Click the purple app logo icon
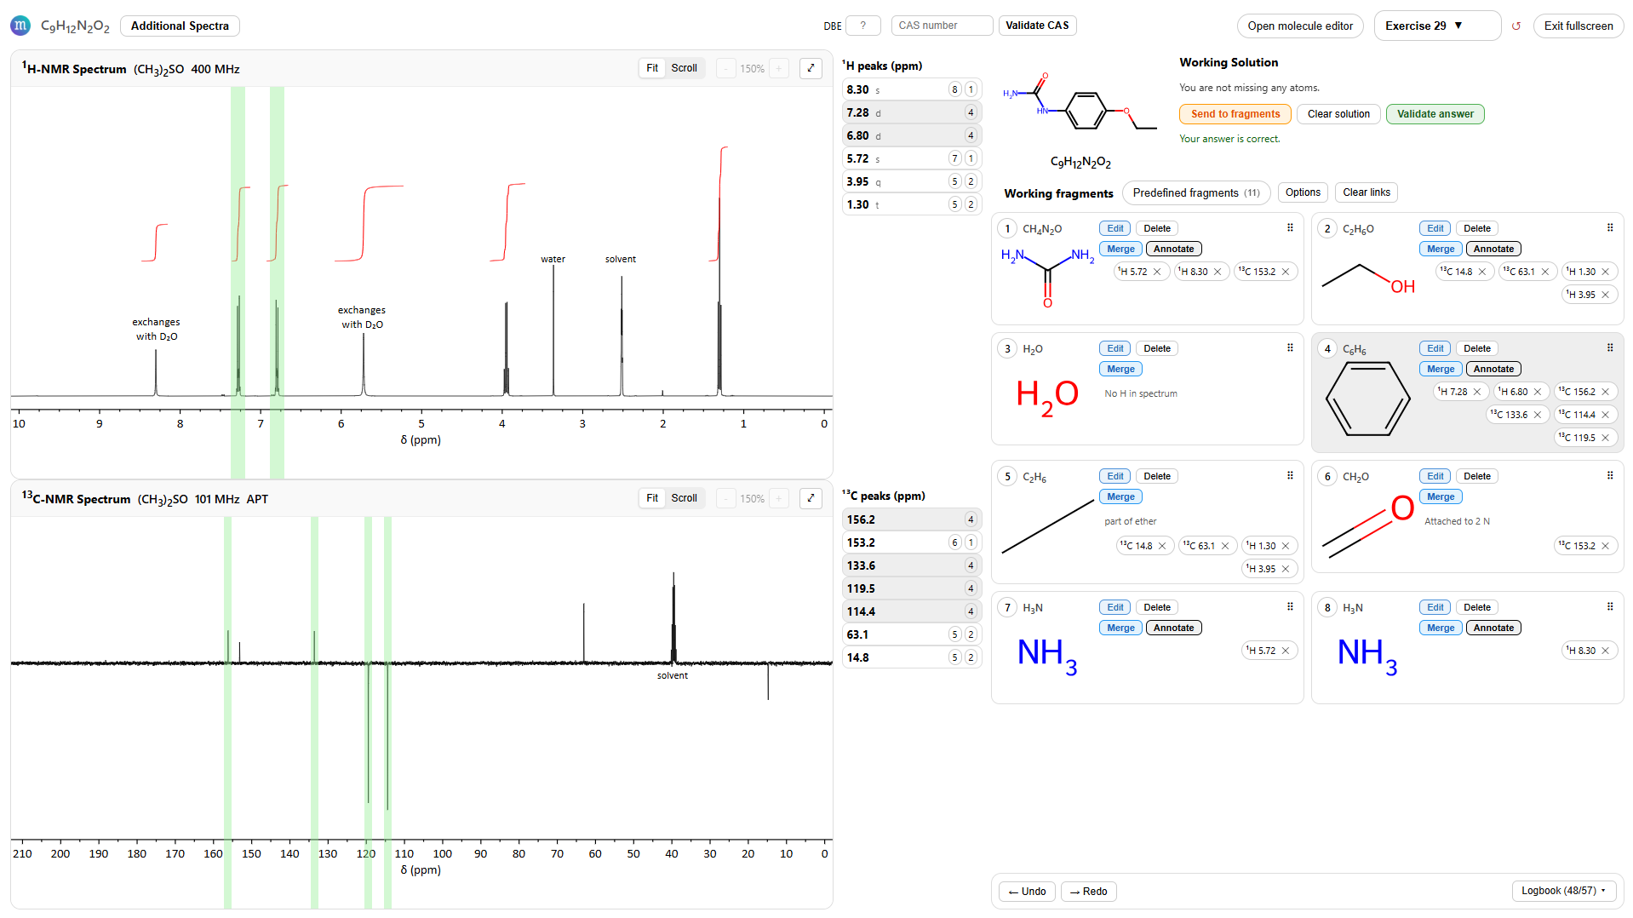 point(20,26)
